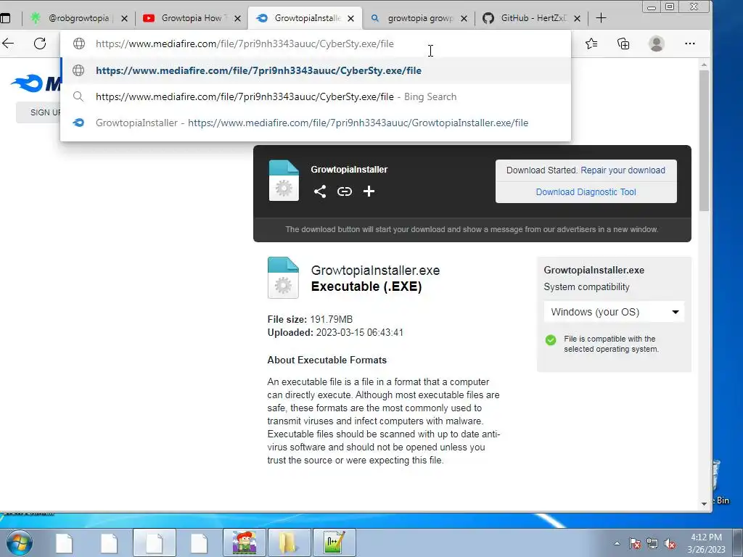Screen dimensions: 743x557
Task: Open the first blank document taskbar item
Action: (64, 542)
